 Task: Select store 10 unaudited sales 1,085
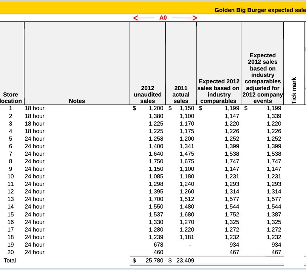tap(156, 176)
